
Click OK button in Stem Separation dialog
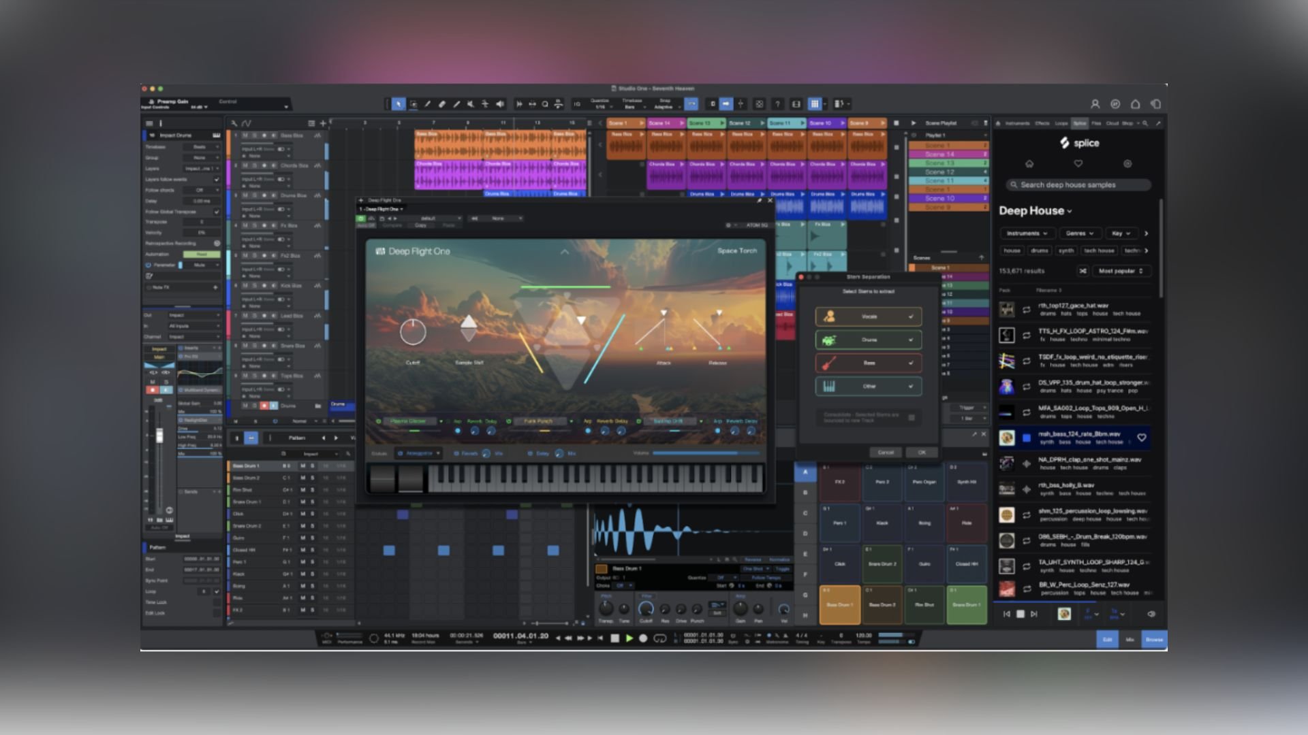tap(920, 453)
